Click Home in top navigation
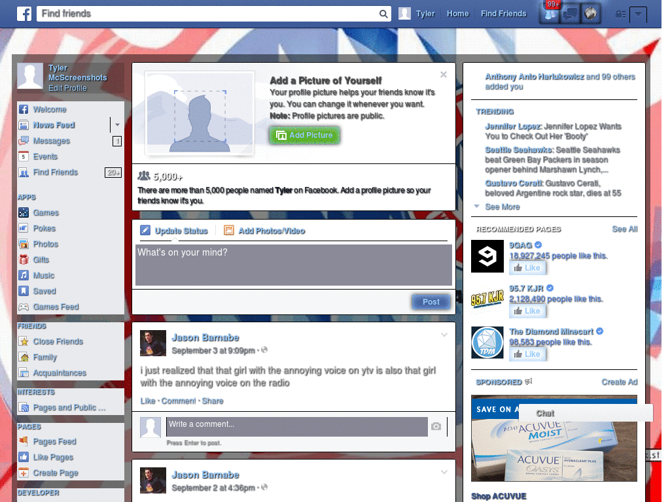670x502 pixels. (457, 14)
